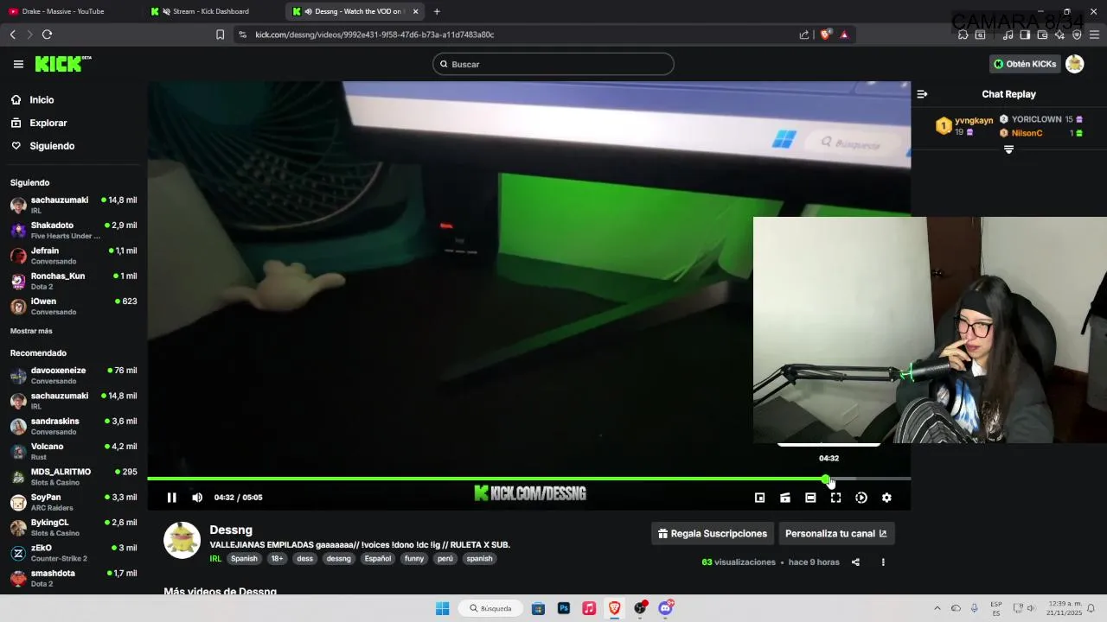This screenshot has width=1107, height=622.
Task: Open Siguiendo in the sidebar
Action: pos(42,146)
